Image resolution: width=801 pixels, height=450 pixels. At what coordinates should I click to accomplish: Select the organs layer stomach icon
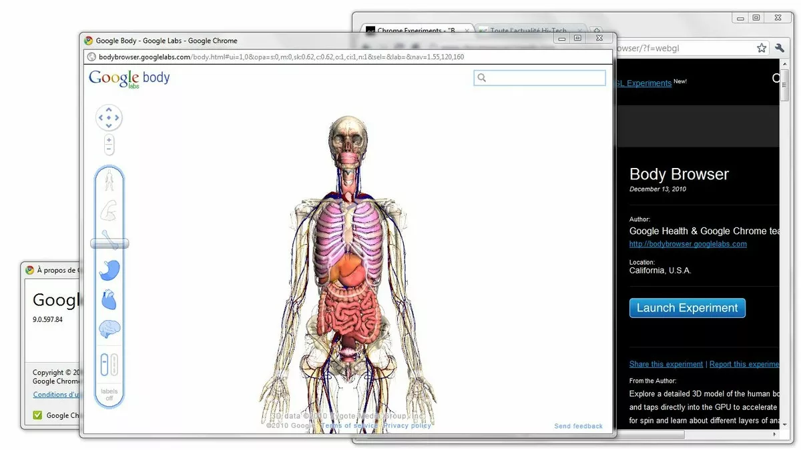[109, 269]
